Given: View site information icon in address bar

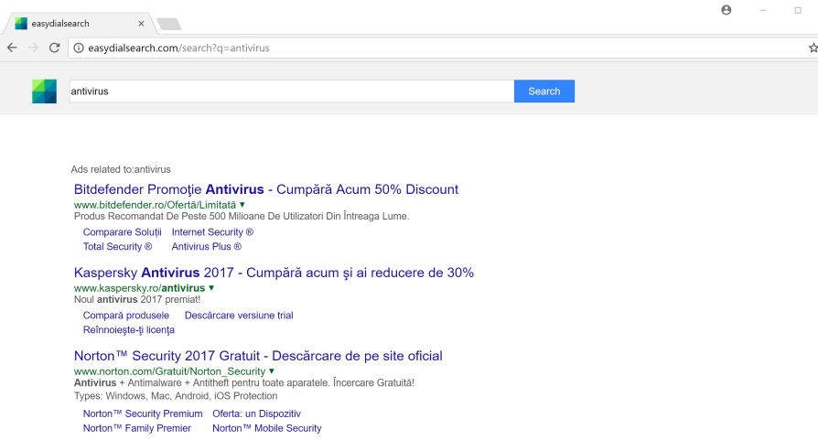Looking at the screenshot, I should pos(79,48).
